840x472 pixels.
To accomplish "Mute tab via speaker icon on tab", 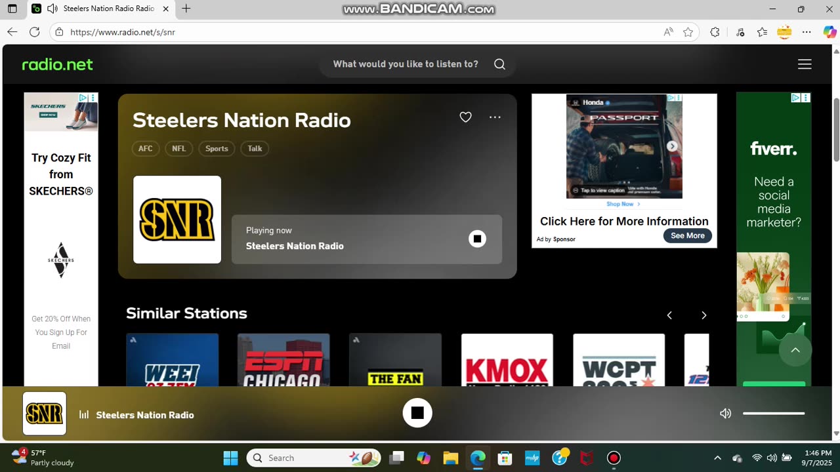I will coord(52,9).
